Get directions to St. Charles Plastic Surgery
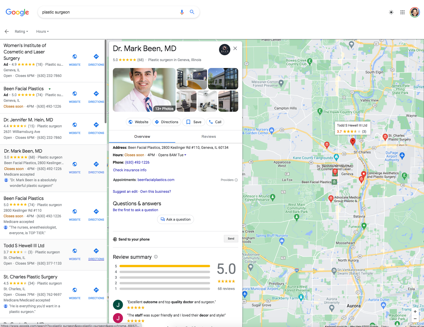Image resolution: width=424 pixels, height=327 pixels. [x=96, y=293]
